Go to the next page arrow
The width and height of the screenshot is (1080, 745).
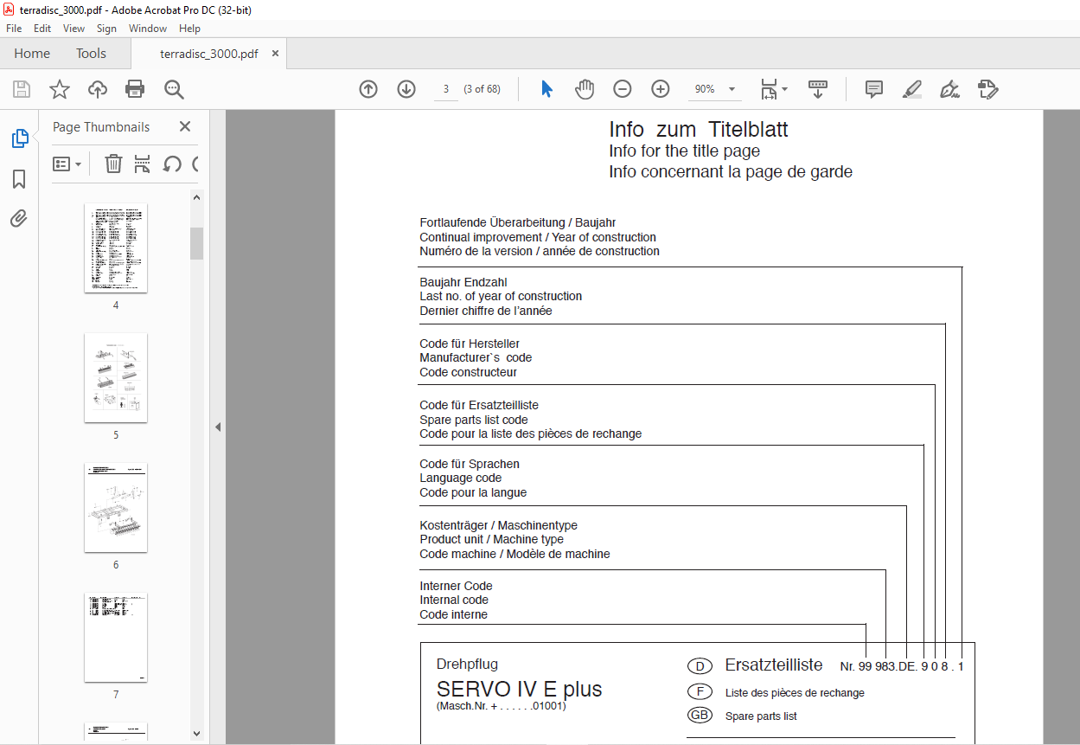[x=406, y=89]
